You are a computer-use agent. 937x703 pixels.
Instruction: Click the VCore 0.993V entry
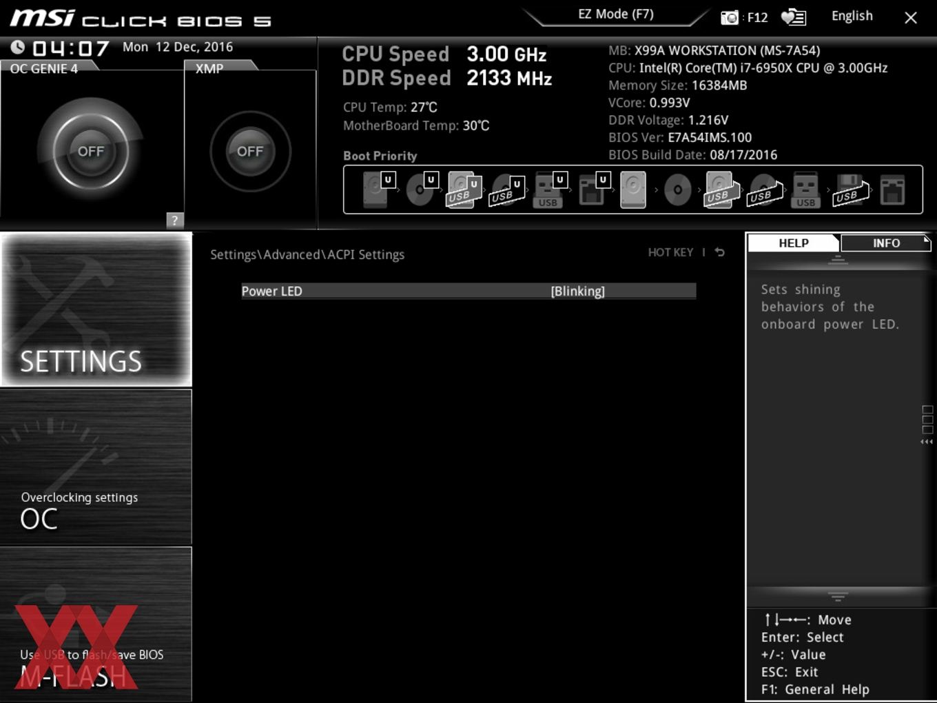649,103
